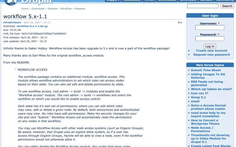Open Submit Time Sheet forum topic
The height and width of the screenshot is (147, 236).
point(206,70)
